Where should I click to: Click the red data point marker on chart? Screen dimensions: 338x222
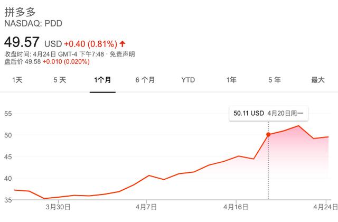tap(268, 135)
